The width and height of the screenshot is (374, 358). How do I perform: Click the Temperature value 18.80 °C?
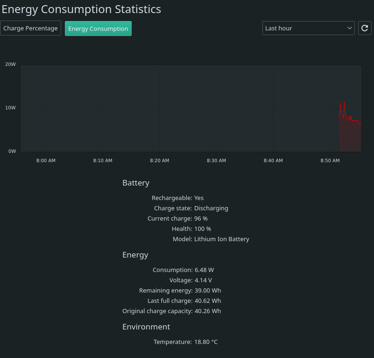[206, 342]
